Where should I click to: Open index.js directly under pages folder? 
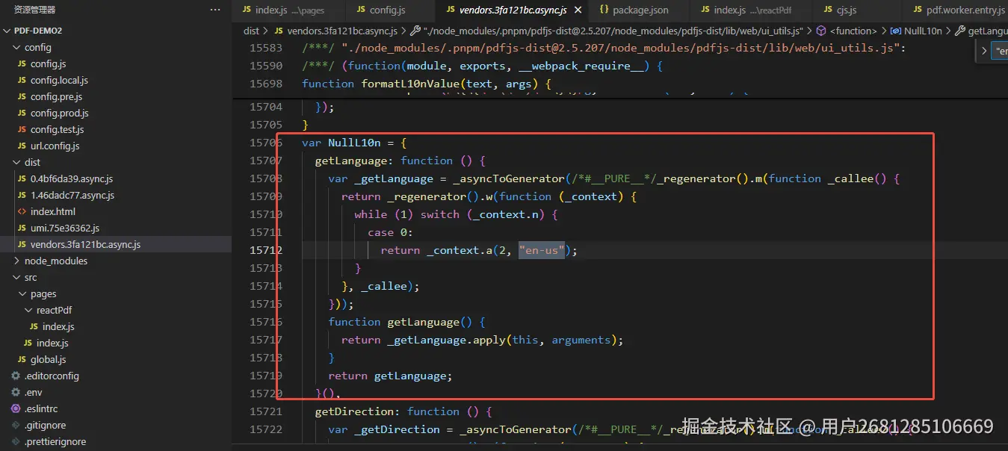click(x=52, y=343)
